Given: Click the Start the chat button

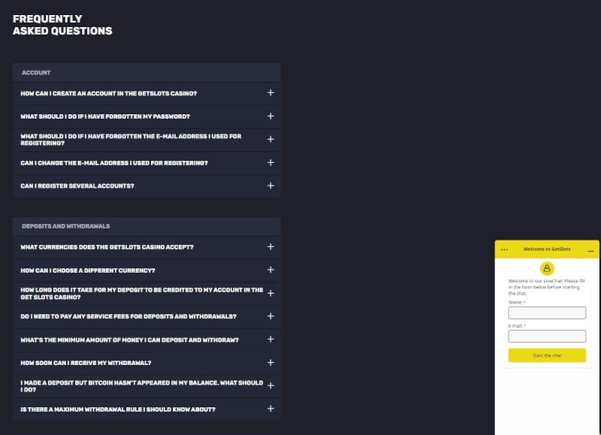Looking at the screenshot, I should (x=547, y=355).
